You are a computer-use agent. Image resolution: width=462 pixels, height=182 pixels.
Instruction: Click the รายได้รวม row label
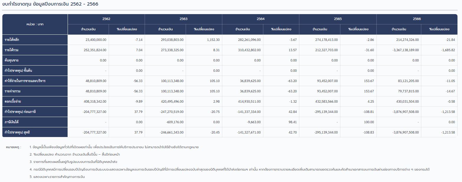pyautogui.click(x=12, y=50)
